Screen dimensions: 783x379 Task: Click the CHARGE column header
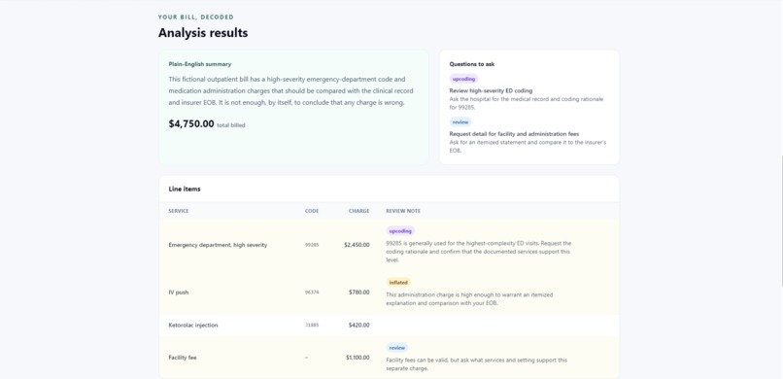pos(359,211)
